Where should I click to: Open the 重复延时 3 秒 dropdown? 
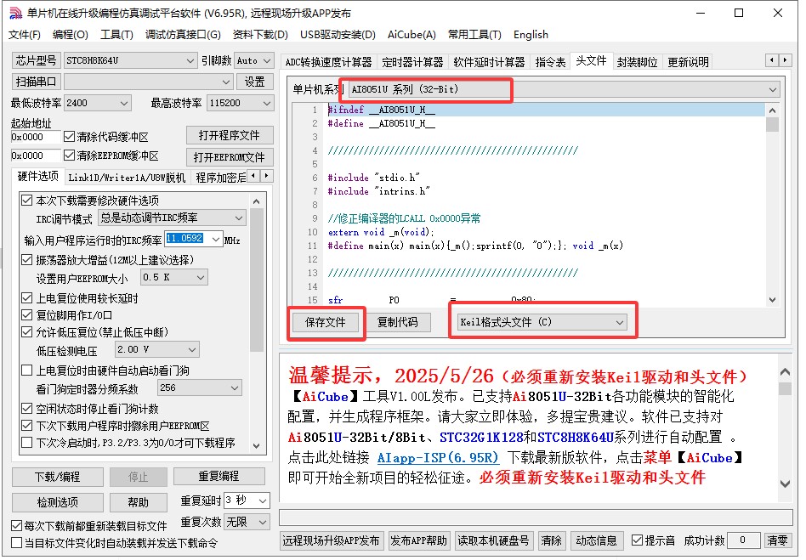click(x=247, y=501)
